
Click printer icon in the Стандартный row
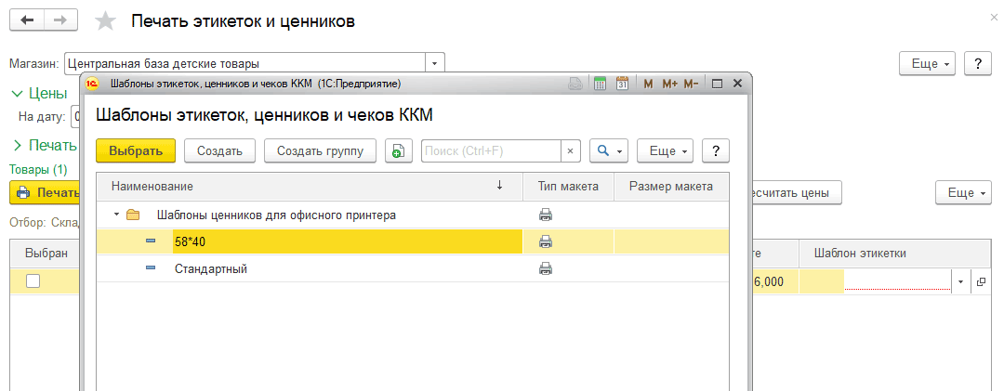(545, 268)
